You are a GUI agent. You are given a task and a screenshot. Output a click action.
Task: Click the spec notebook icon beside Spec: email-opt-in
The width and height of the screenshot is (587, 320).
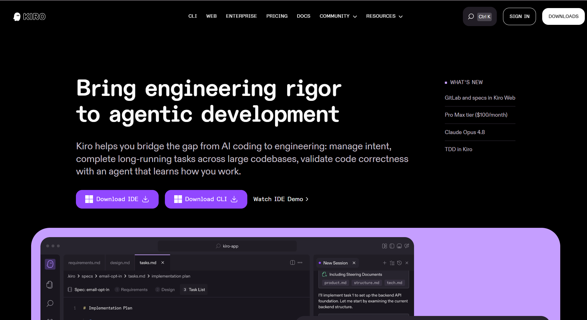70,290
